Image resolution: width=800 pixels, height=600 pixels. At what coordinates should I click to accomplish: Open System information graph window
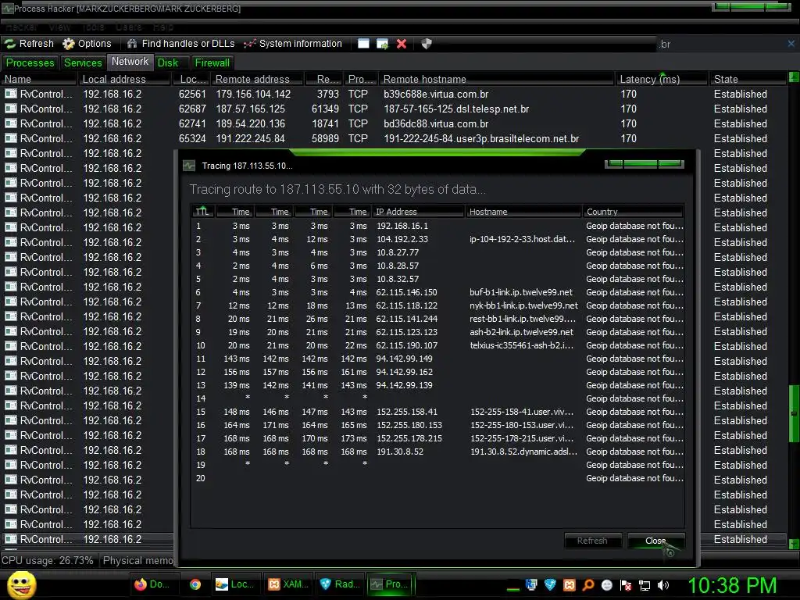pyautogui.click(x=293, y=44)
